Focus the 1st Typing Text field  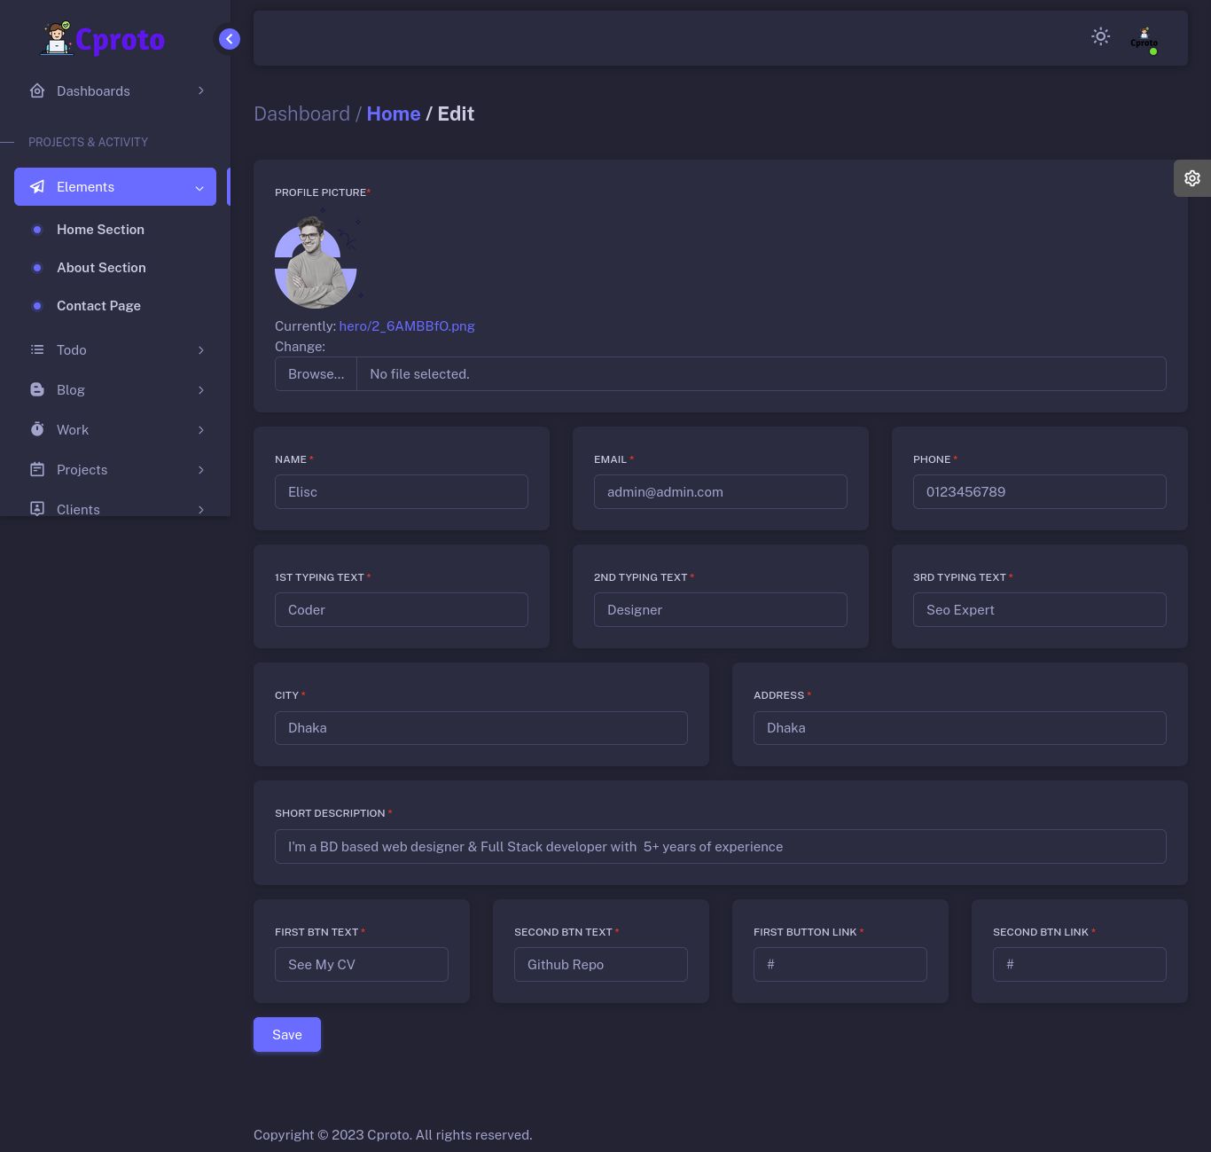[402, 609]
